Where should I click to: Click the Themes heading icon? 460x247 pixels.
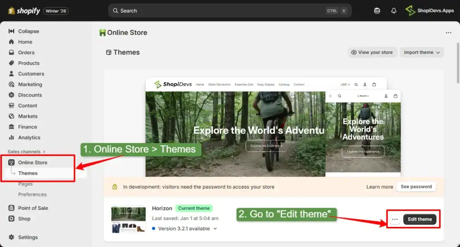point(109,53)
